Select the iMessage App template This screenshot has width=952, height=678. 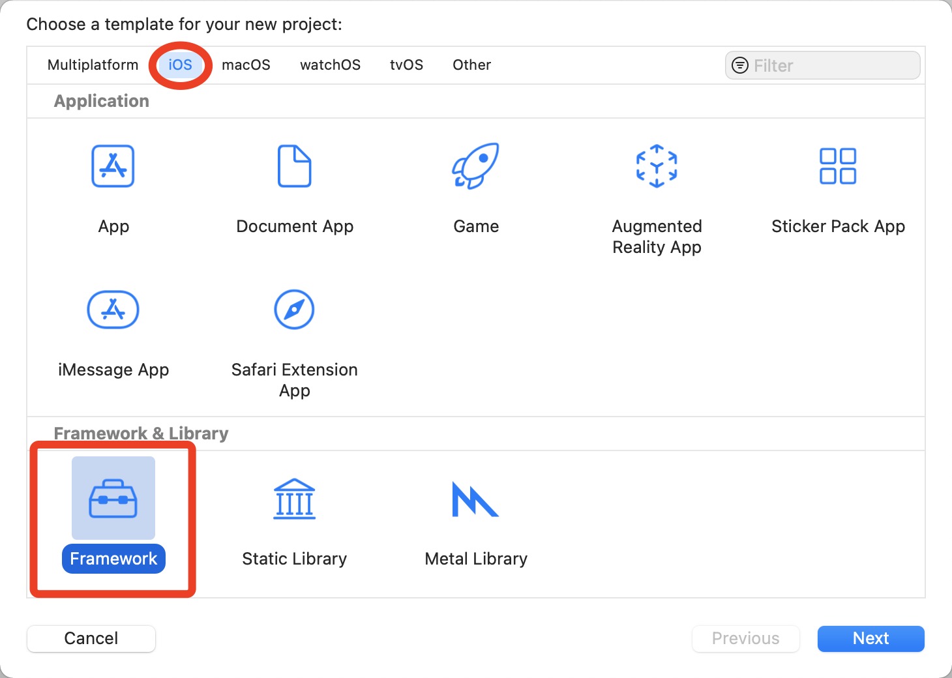pyautogui.click(x=113, y=310)
